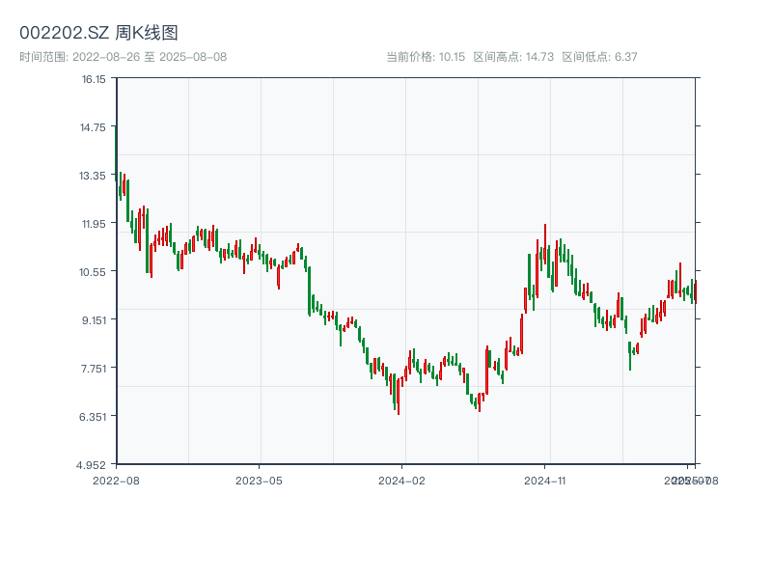This screenshot has height=579, width=772.
Task: Click the 2024-02 x-axis date label
Action: (x=401, y=480)
